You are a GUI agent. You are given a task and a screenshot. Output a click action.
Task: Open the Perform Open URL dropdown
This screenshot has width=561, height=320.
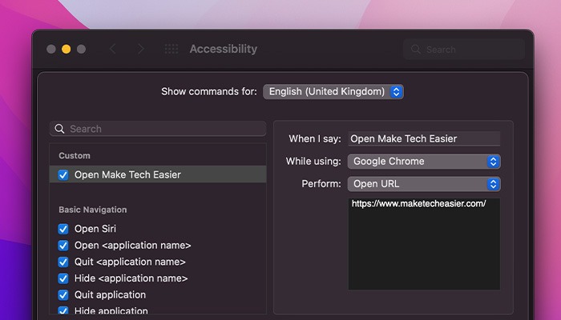click(x=424, y=184)
